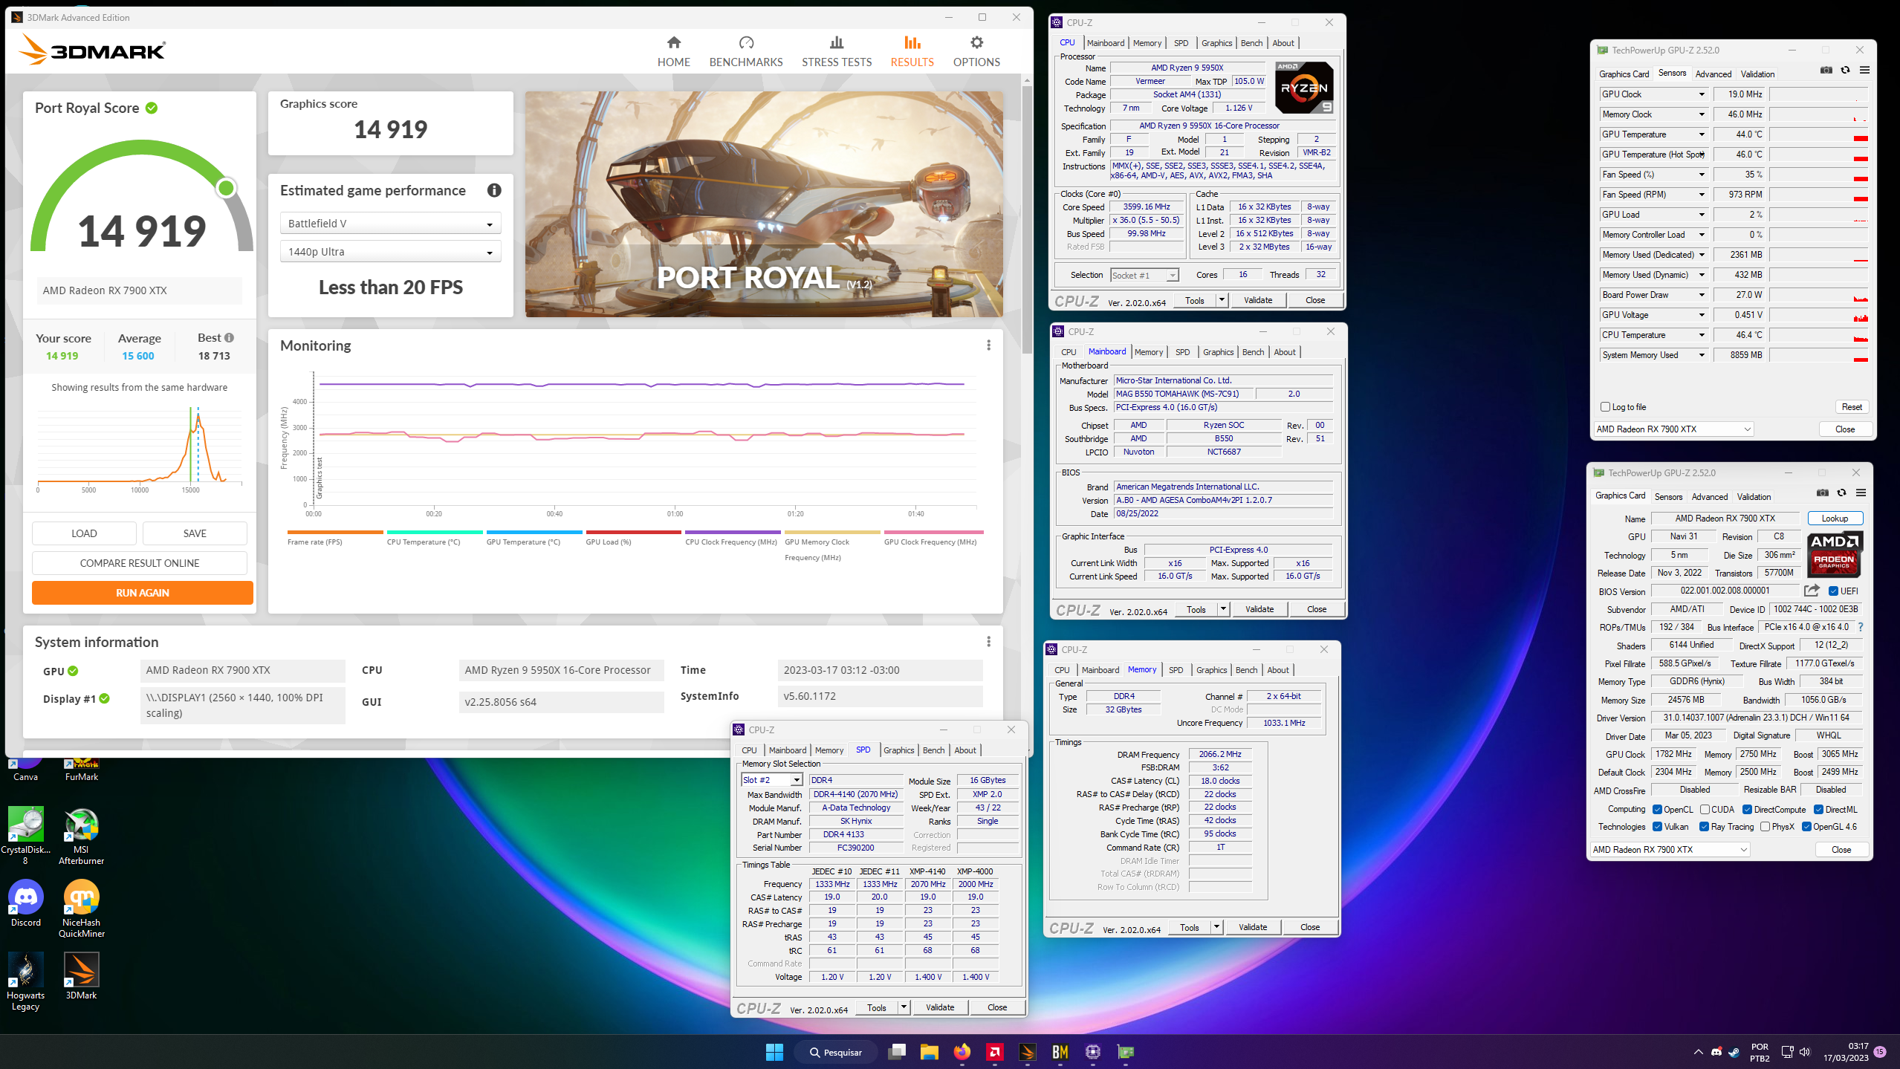This screenshot has height=1069, width=1900.
Task: Click the info icon beside Estimated game performance
Action: point(494,191)
